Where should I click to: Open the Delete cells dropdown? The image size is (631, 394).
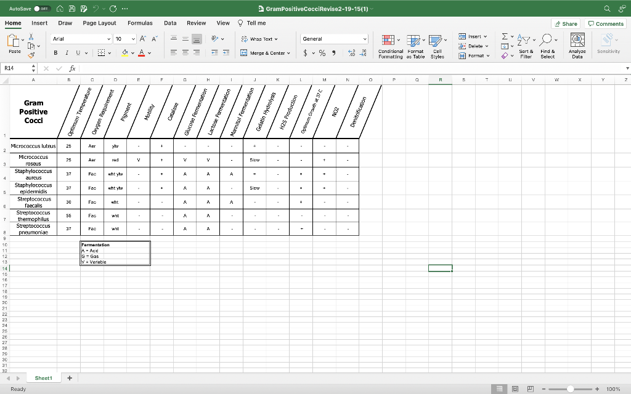click(473, 46)
